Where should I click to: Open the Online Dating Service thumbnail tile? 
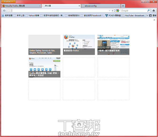pyautogui.click(x=44, y=45)
